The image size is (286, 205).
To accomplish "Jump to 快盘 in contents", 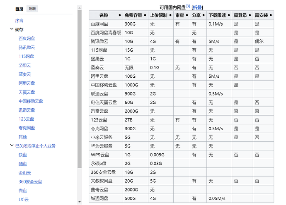I will tap(23, 155).
